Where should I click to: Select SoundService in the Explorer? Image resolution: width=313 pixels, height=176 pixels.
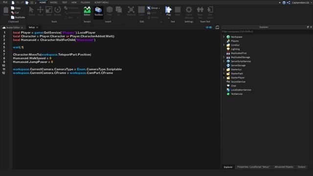tap(238, 82)
